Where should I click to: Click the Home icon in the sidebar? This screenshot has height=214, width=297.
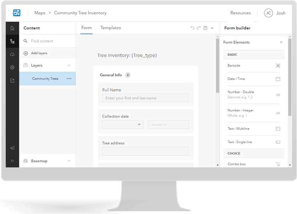click(x=12, y=28)
